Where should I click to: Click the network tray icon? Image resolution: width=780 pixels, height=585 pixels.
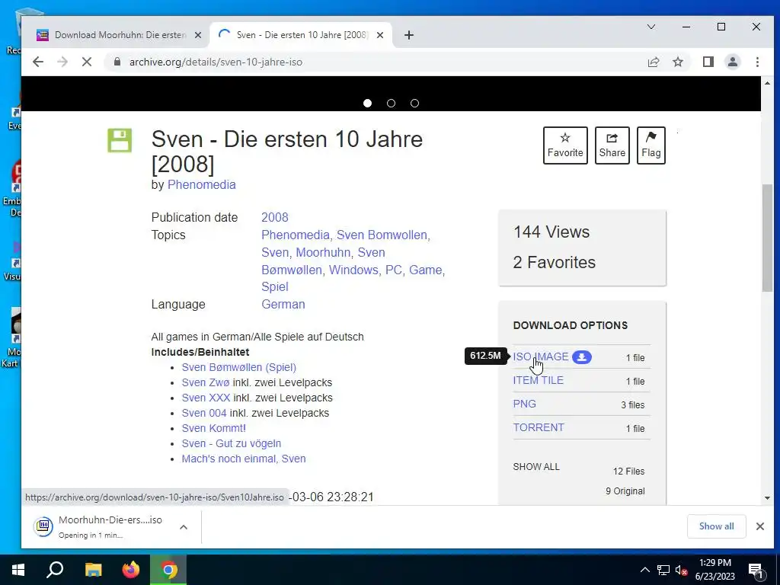(x=663, y=570)
